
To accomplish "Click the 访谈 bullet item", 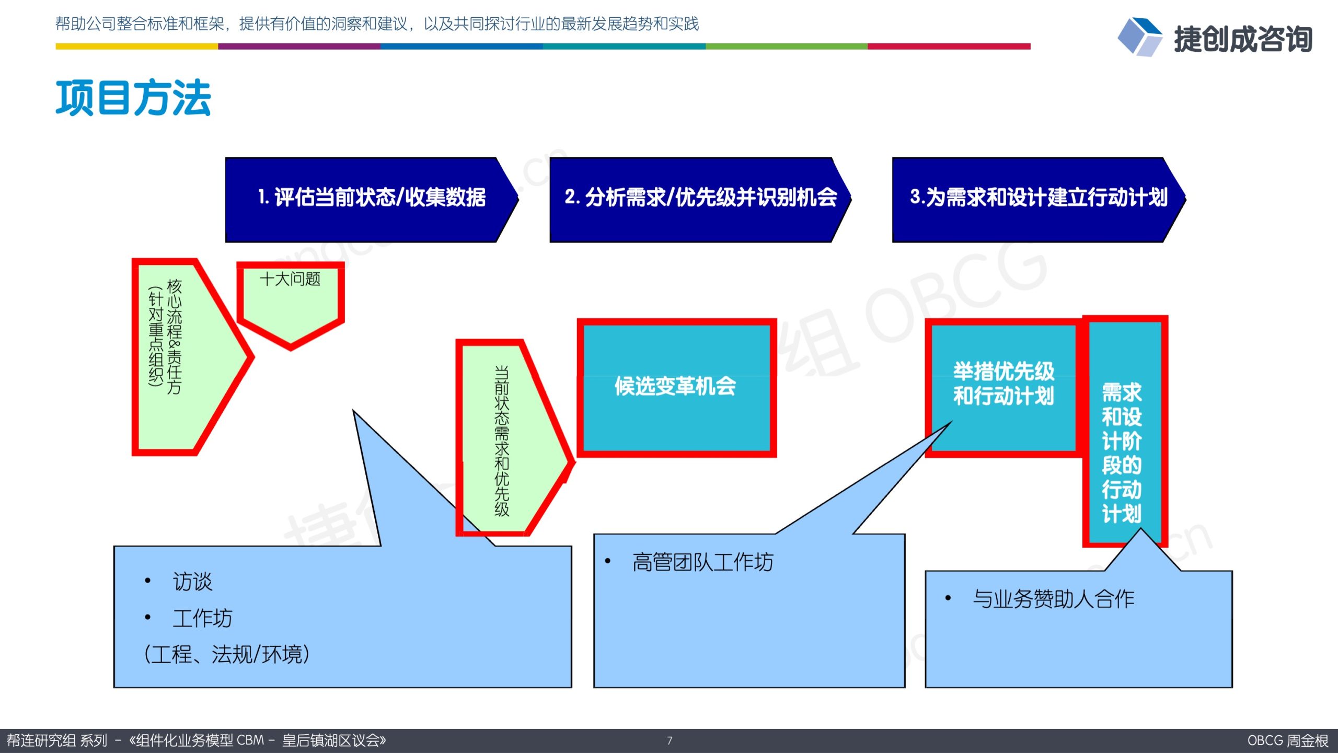I will tap(192, 581).
